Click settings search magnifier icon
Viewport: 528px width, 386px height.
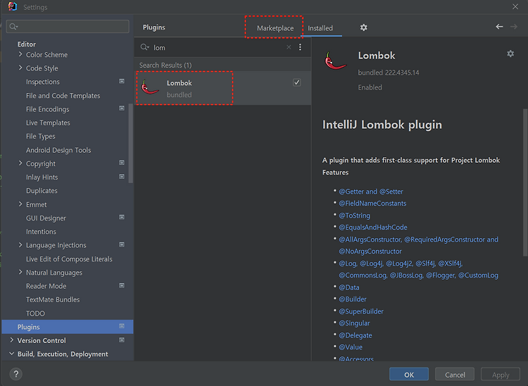click(x=13, y=26)
